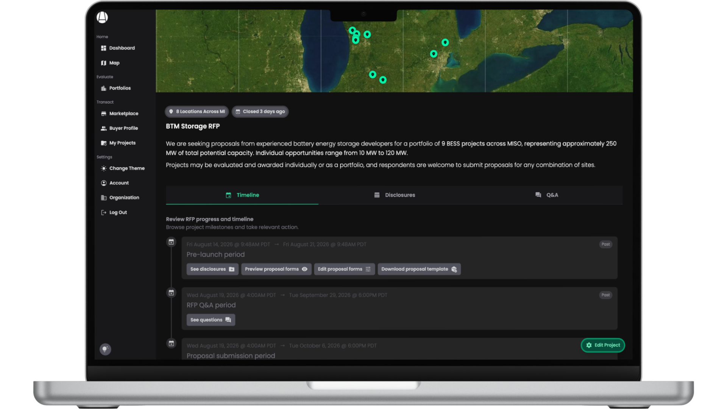Click Review RFP progress and timeline heading
The image size is (727, 409).
(209, 219)
